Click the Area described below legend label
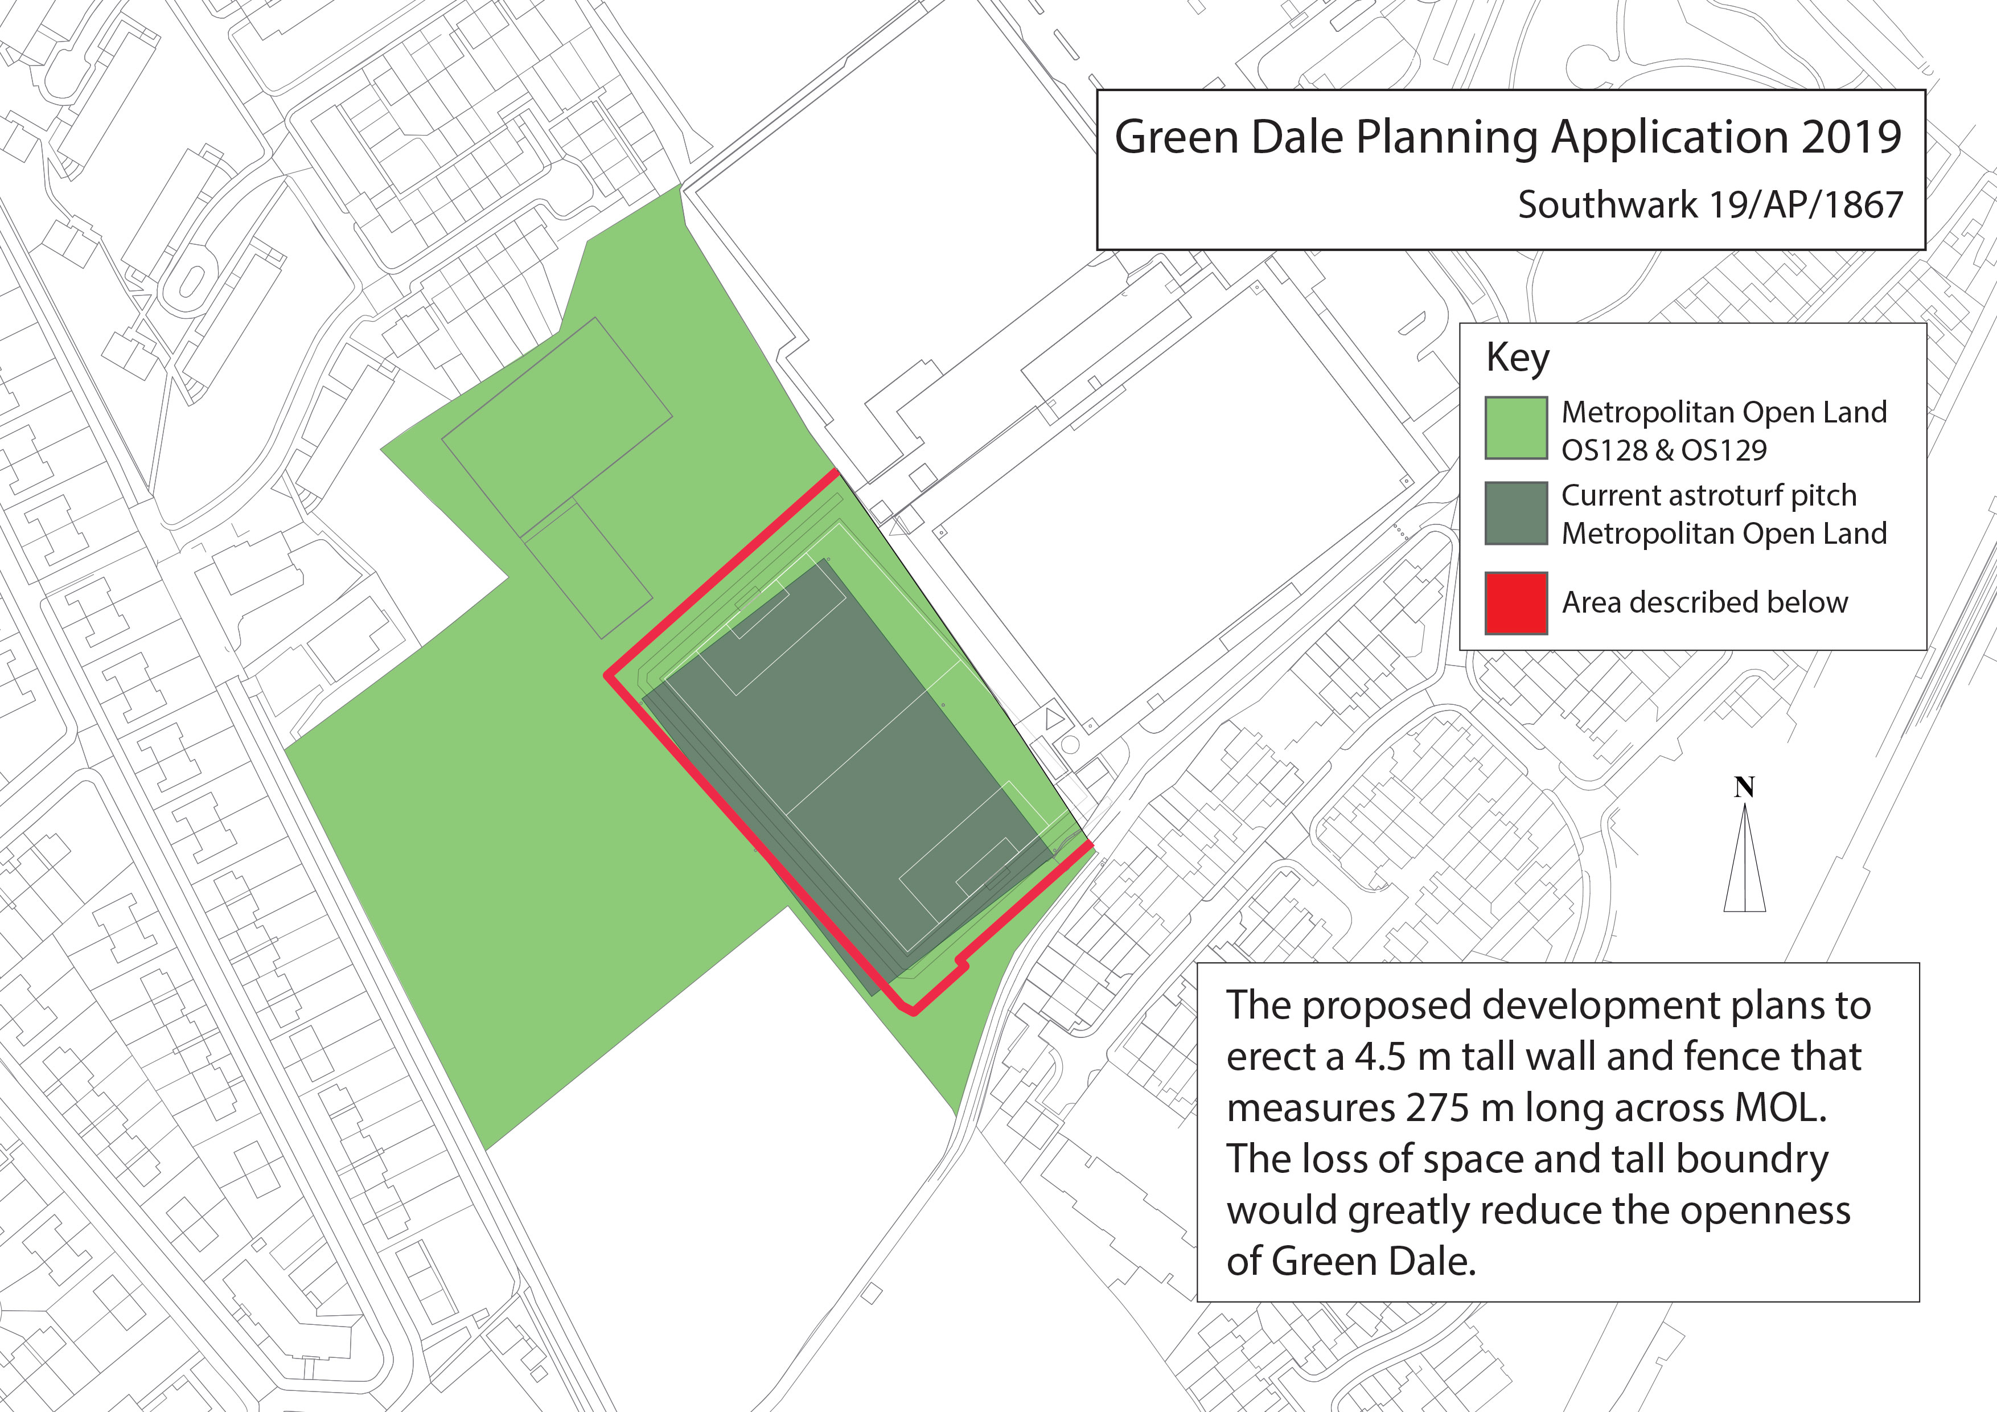 tap(1705, 602)
